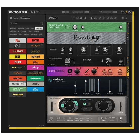The image size is (140, 140).
Task: Click the Maximizer Ceiling slider handle
Action: pyautogui.click(x=98, y=80)
